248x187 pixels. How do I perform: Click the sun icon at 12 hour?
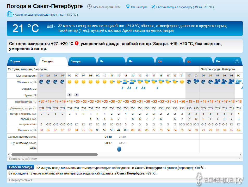point(119,82)
